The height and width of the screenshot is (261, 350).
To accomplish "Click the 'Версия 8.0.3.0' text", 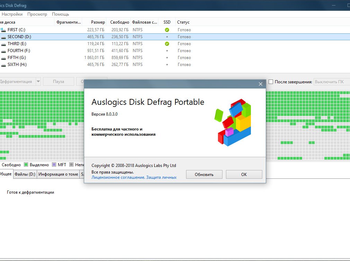I will 104,114.
